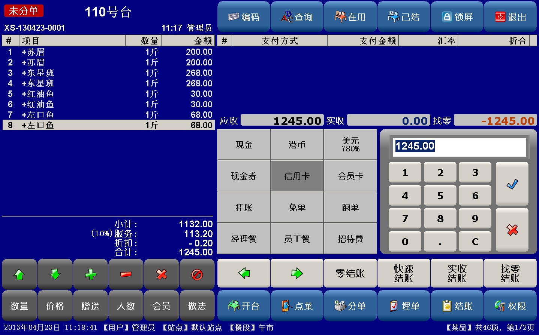Exit the system via 退出 power icon
Viewport: 539px width, 335px height.
pos(510,16)
